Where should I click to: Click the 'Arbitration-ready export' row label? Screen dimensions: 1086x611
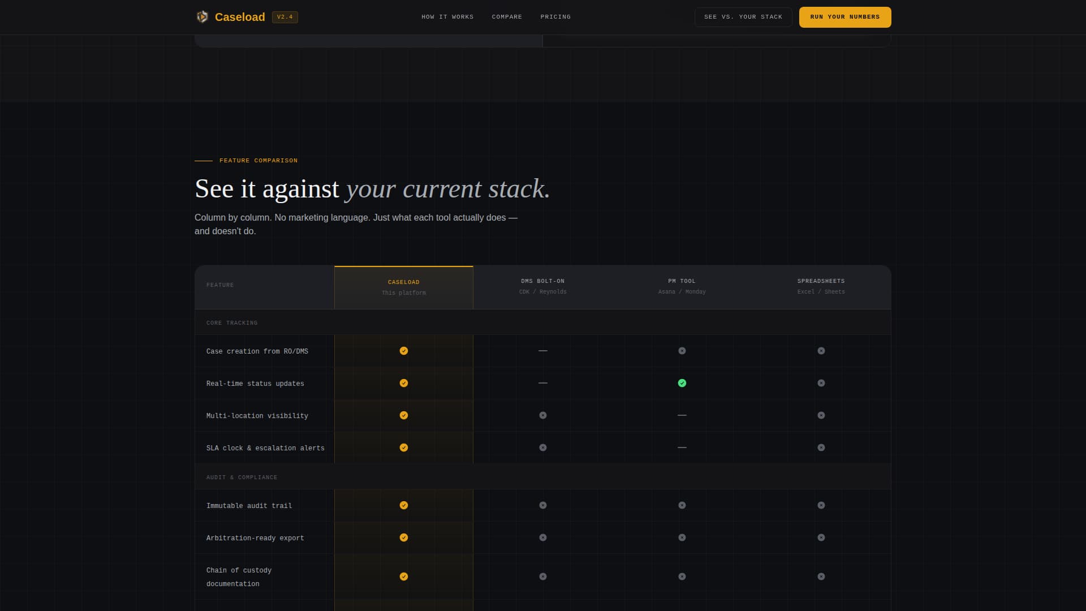click(255, 538)
